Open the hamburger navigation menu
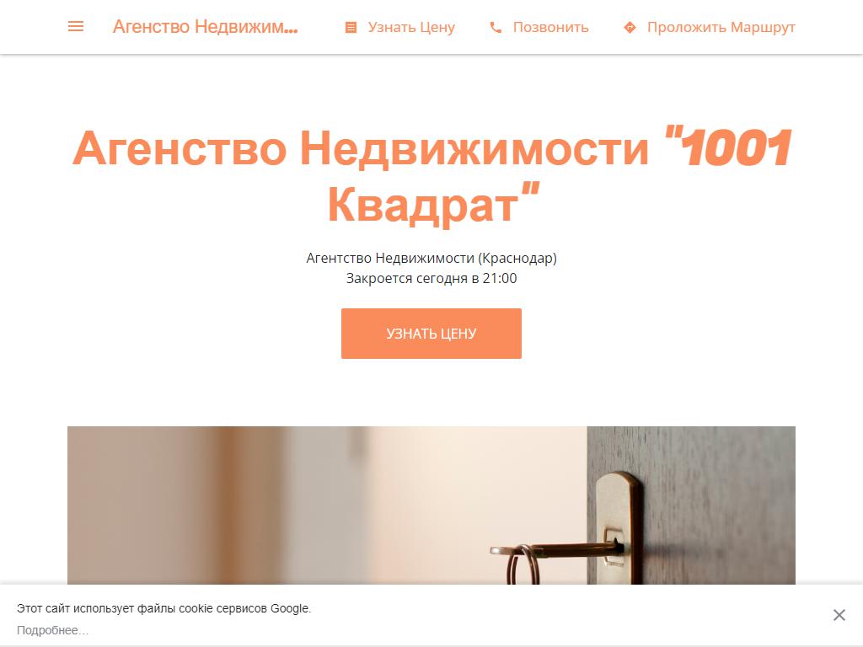Image resolution: width=863 pixels, height=647 pixels. pyautogui.click(x=75, y=26)
